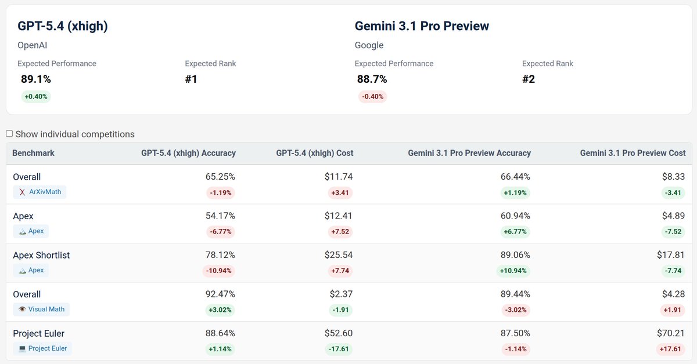Click the GPT-5.4 (xhigh) Accuracy column header
Viewport: 697px width, 364px height.
coord(188,152)
